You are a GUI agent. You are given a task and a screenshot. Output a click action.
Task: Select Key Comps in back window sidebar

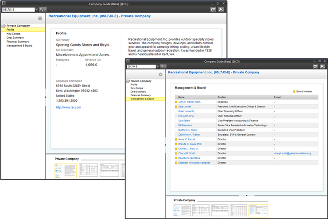pyautogui.click(x=13, y=34)
